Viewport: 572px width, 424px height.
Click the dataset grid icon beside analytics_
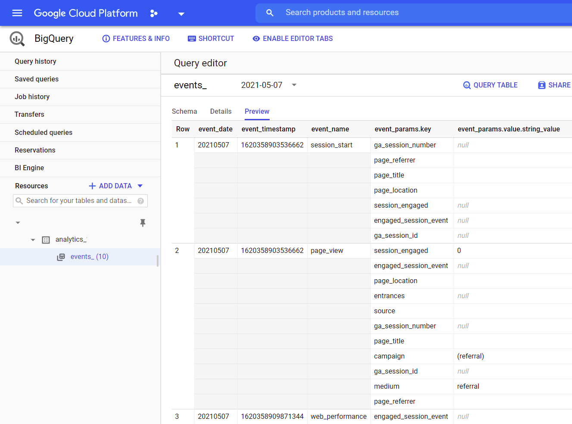pos(46,240)
